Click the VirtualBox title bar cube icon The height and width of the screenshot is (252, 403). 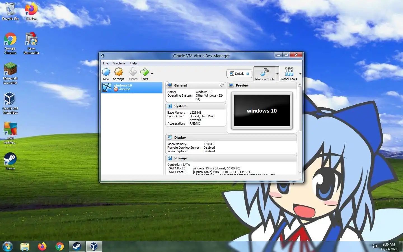(x=103, y=56)
